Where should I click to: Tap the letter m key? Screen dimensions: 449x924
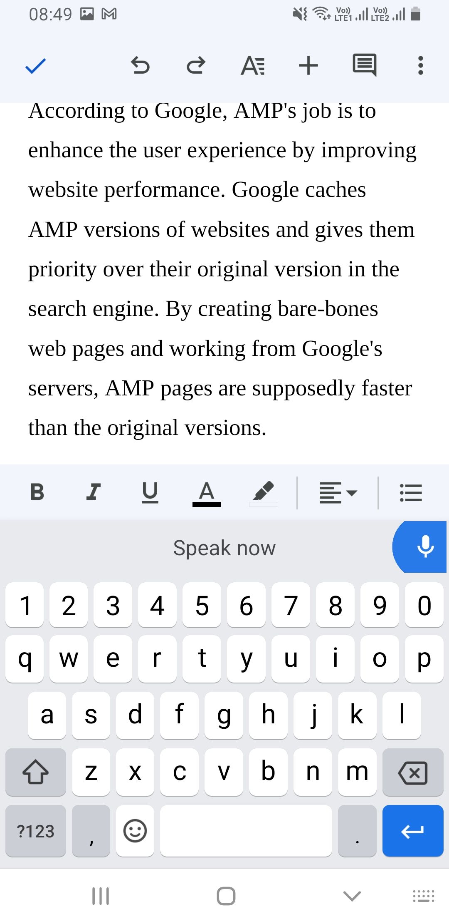pos(357,772)
